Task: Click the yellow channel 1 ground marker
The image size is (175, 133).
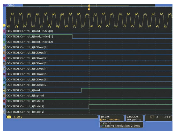Action: pyautogui.click(x=4, y=26)
